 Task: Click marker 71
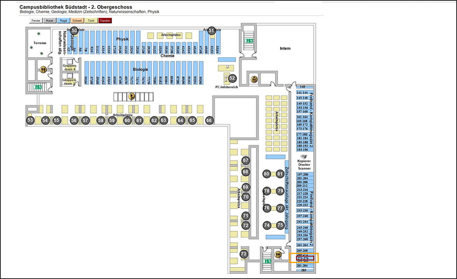click(246, 216)
